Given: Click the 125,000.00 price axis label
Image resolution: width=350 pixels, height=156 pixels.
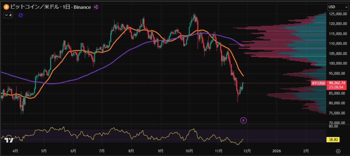Looking at the screenshot, I should (337, 14).
